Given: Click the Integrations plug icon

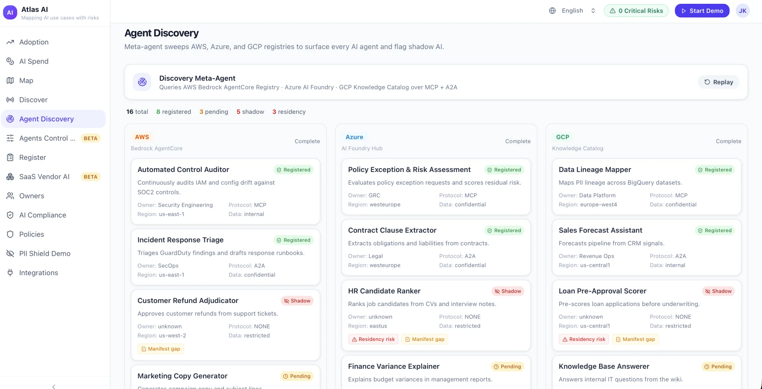Looking at the screenshot, I should (10, 273).
